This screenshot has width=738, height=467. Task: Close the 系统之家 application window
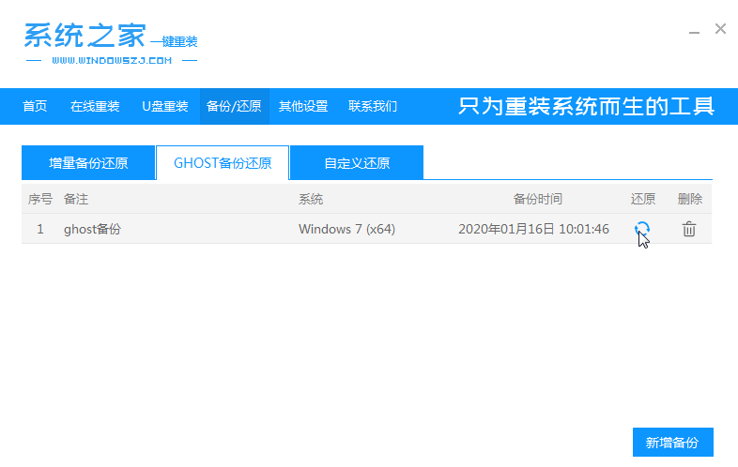(x=720, y=29)
